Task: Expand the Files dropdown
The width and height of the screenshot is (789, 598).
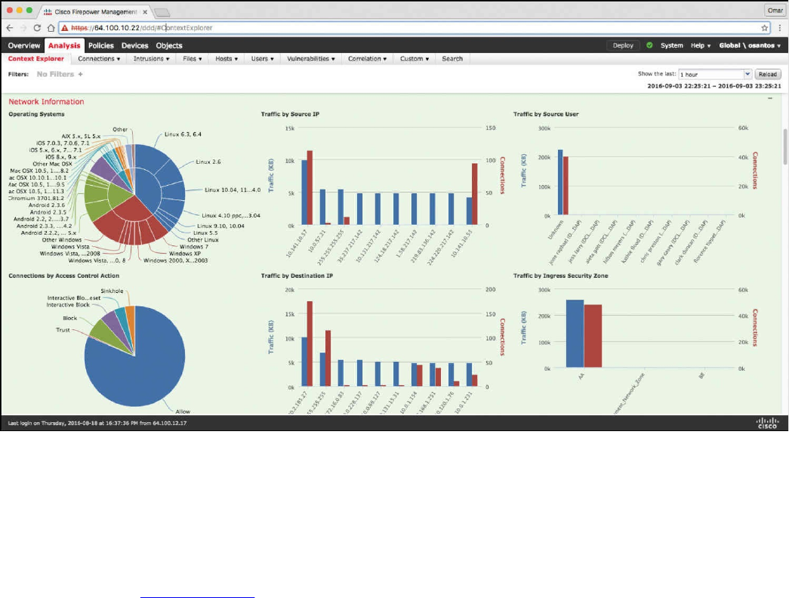Action: click(193, 58)
